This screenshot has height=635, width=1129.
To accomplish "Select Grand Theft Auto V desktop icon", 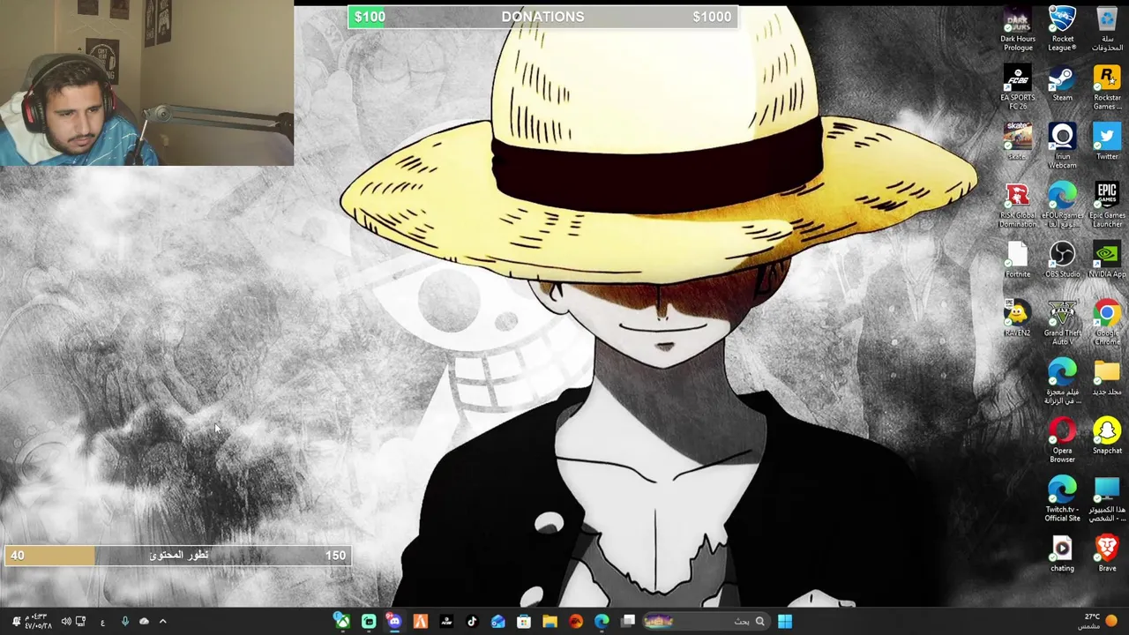I will pyautogui.click(x=1062, y=323).
